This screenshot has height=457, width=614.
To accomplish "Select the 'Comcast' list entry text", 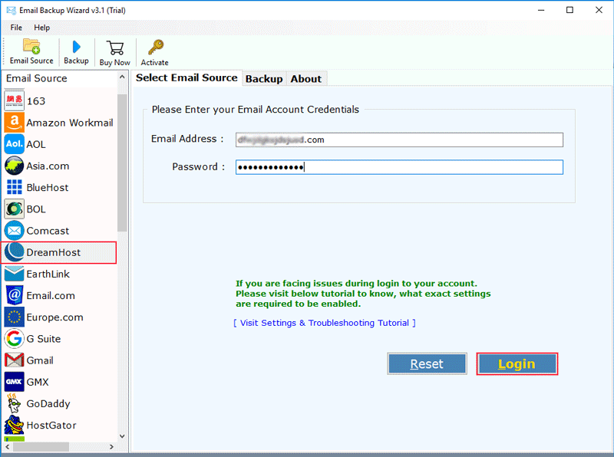I will pyautogui.click(x=48, y=231).
